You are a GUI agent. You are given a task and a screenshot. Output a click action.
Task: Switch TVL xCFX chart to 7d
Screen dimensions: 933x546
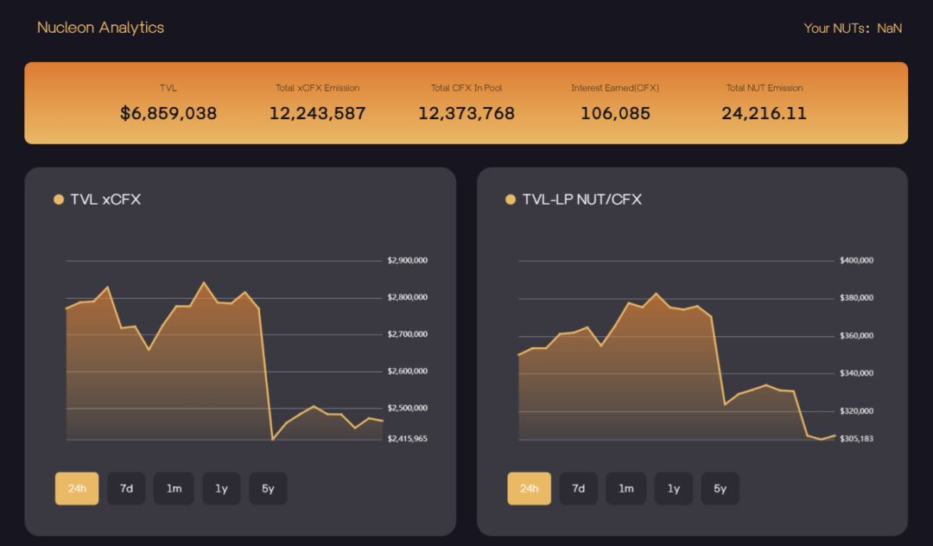[126, 489]
